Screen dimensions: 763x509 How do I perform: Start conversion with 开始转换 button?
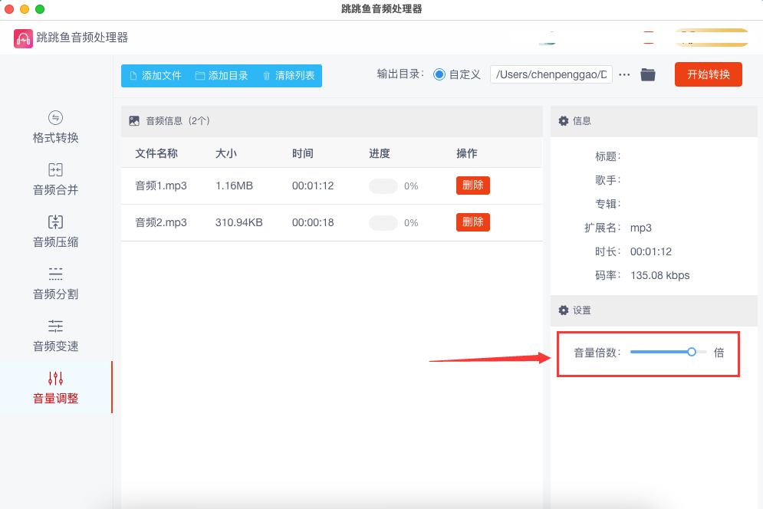coord(708,74)
